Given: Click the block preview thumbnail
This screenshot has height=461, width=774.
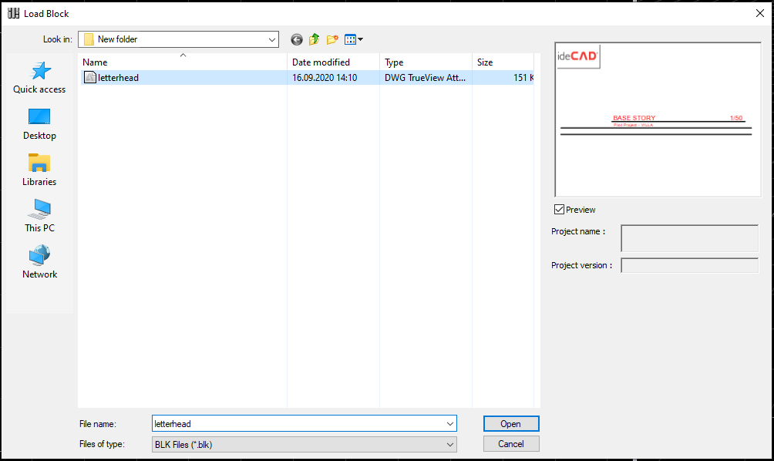Looking at the screenshot, I should pos(658,119).
